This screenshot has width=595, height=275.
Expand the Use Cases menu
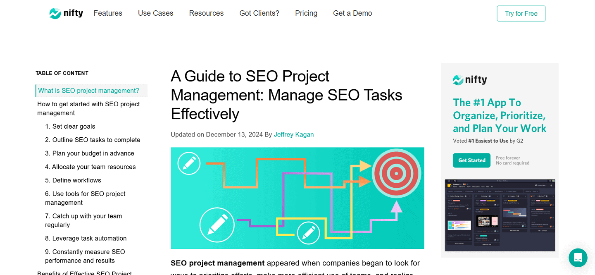click(x=155, y=13)
